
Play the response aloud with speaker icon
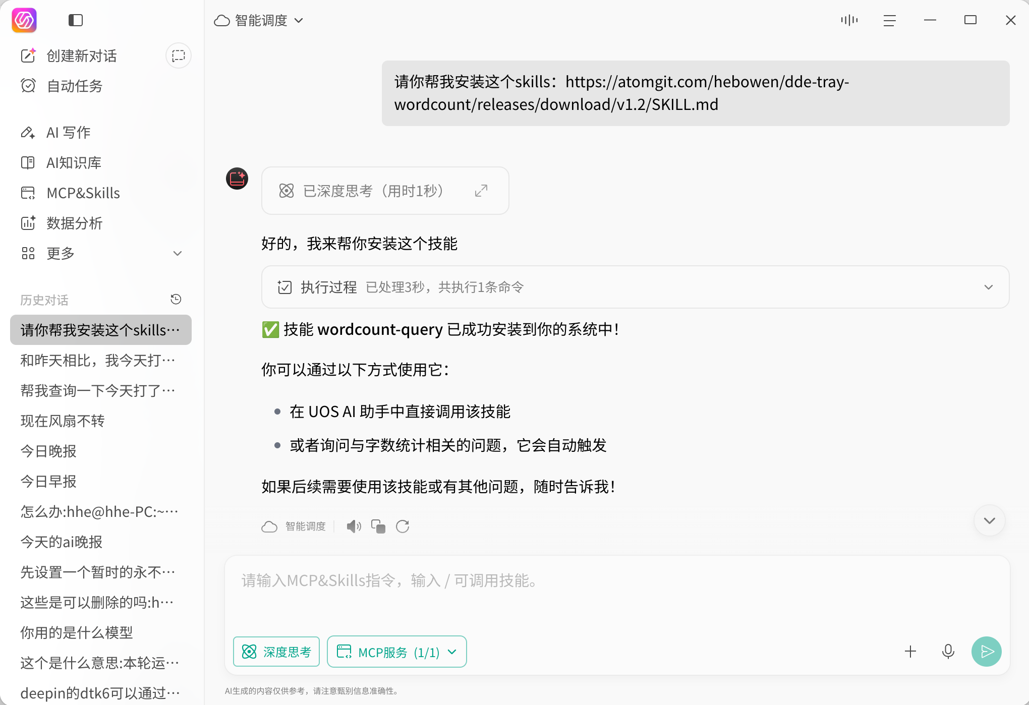(x=354, y=526)
